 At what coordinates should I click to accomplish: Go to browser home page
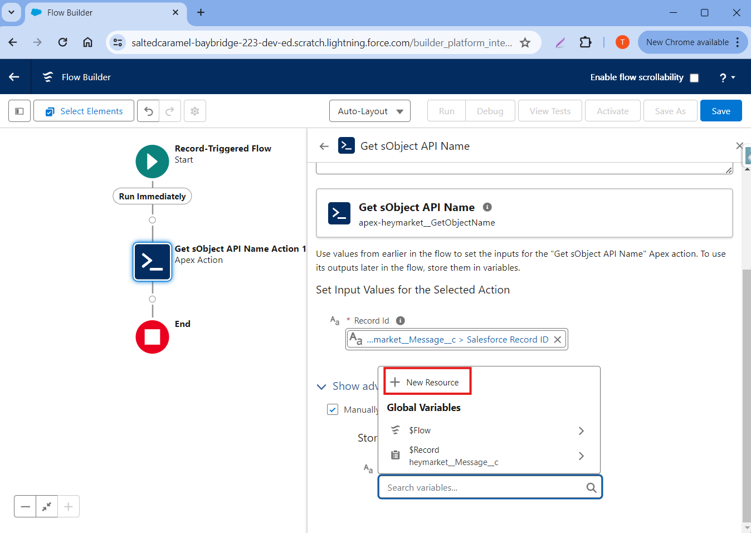pyautogui.click(x=87, y=42)
